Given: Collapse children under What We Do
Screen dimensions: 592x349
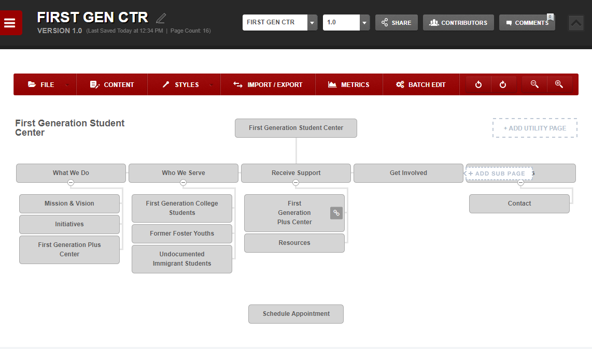Looking at the screenshot, I should click(x=71, y=183).
